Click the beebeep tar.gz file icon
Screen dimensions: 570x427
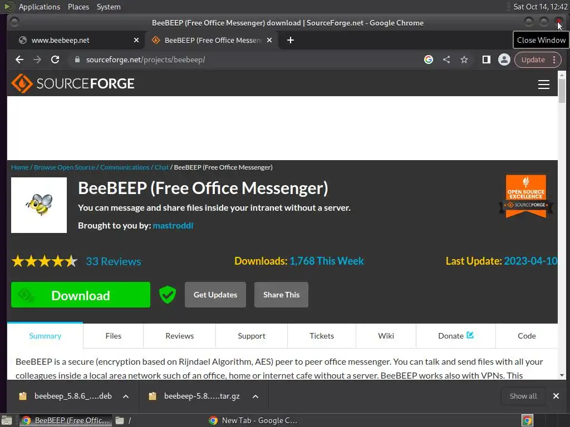coord(153,396)
